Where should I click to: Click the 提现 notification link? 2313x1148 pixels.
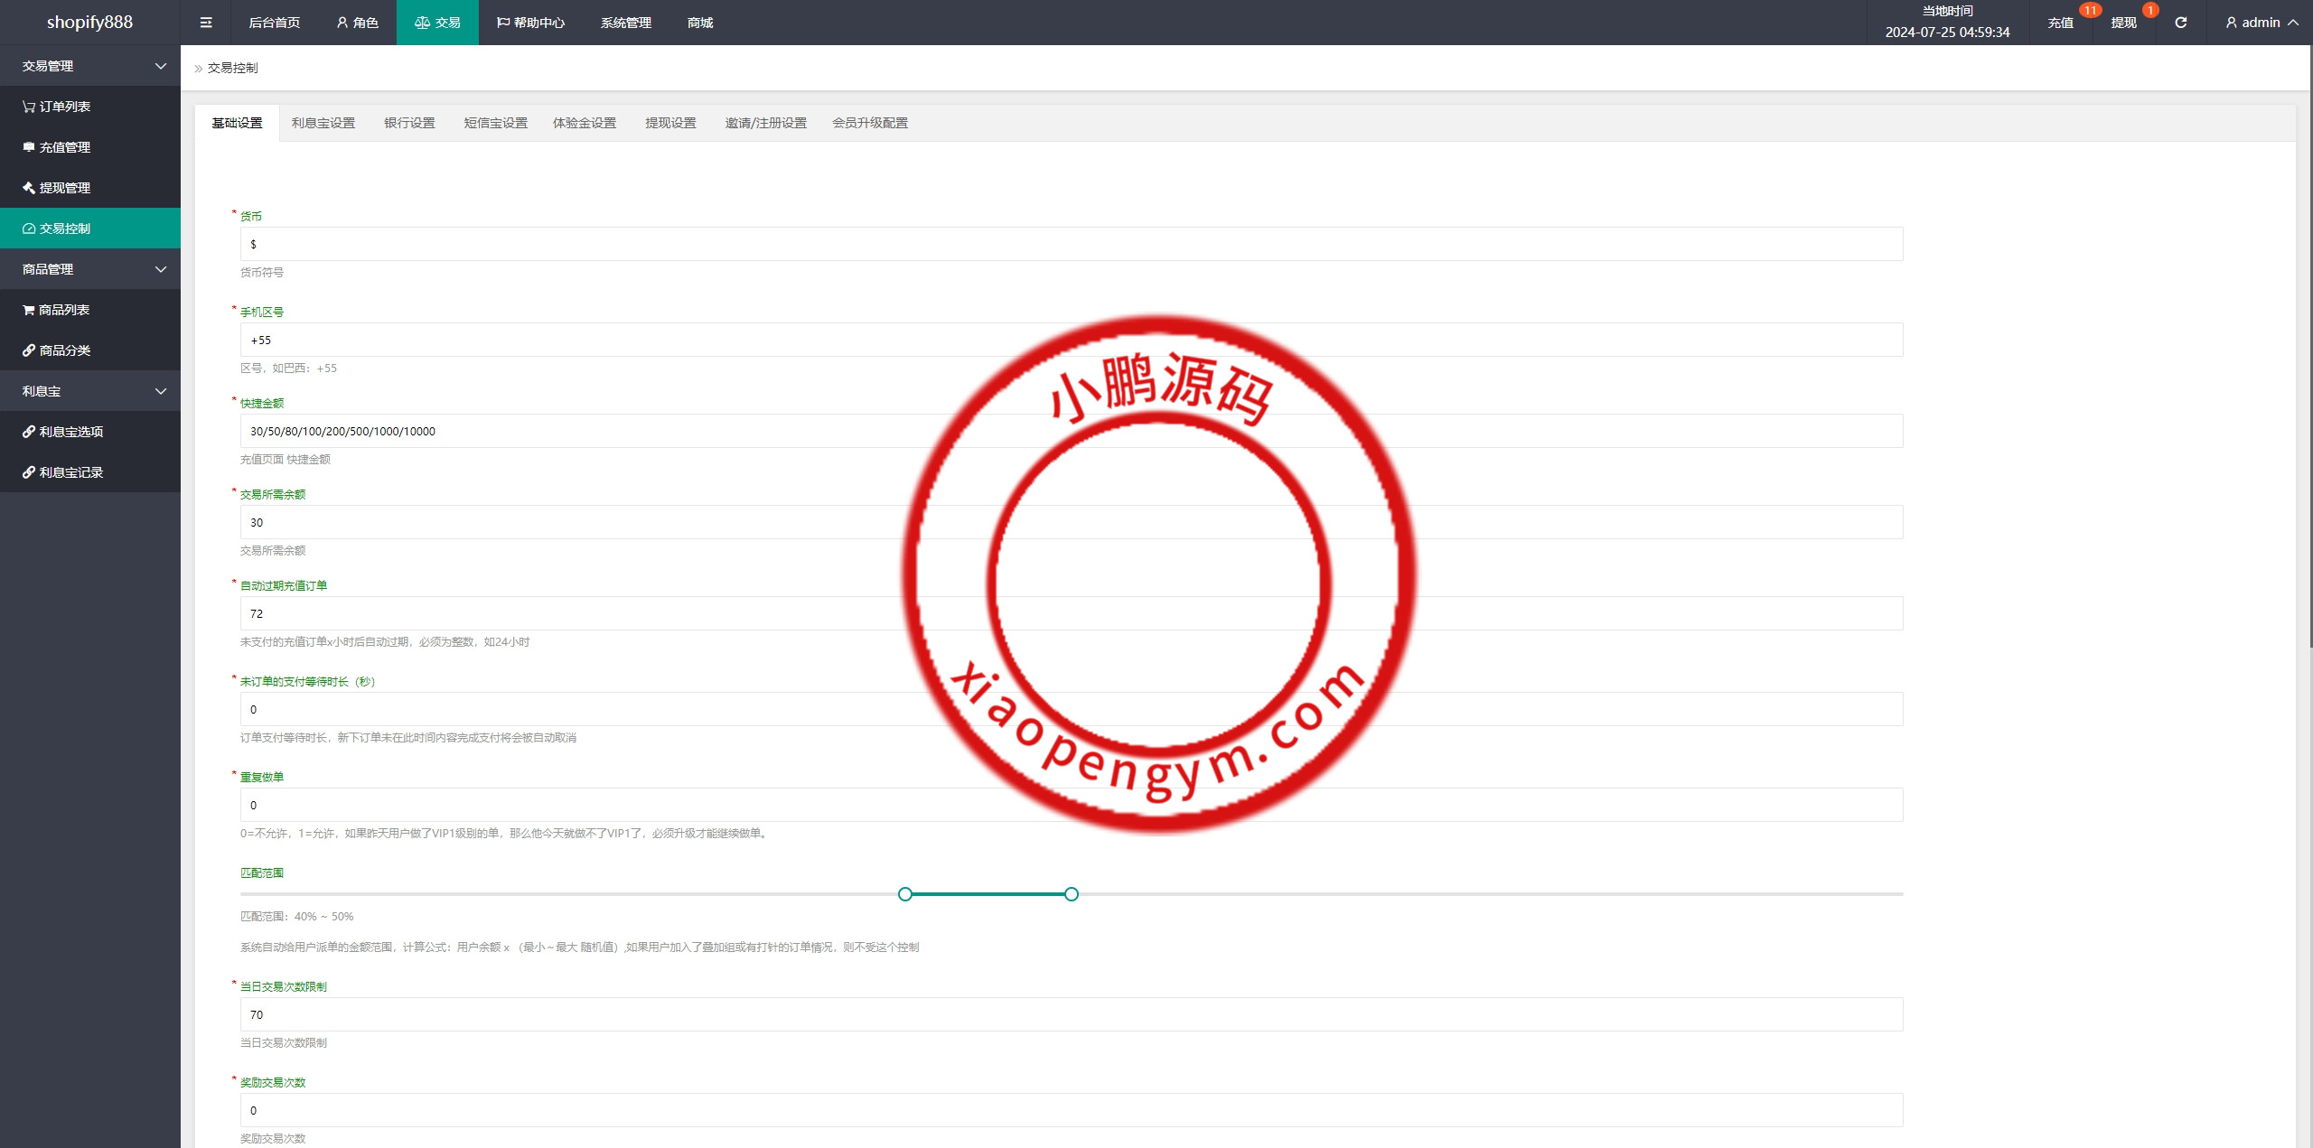coord(2123,23)
